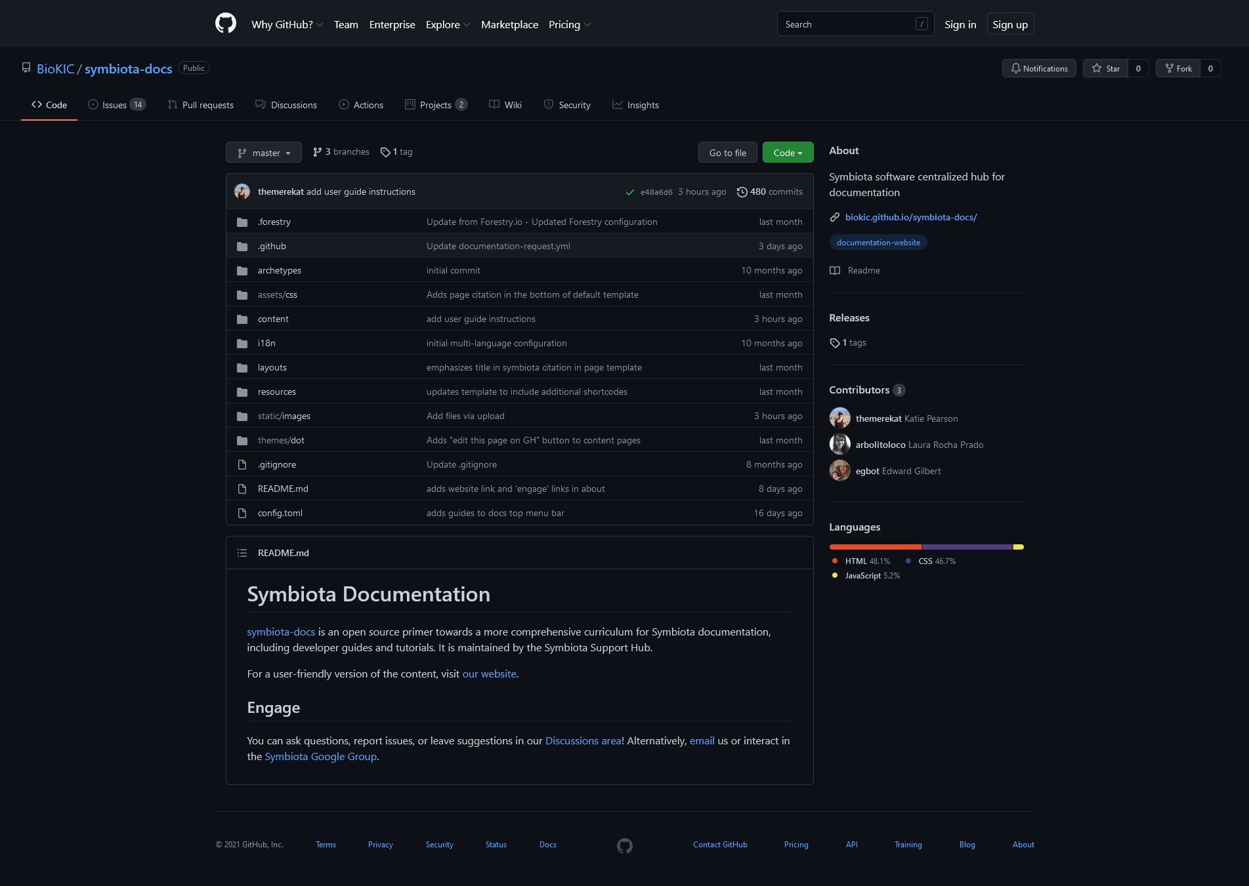Click the Go to file button
Screen dimensions: 1249x886
(x=727, y=152)
